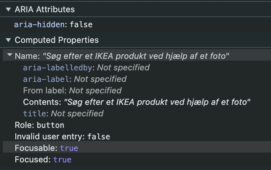Select the title property link

point(34,114)
